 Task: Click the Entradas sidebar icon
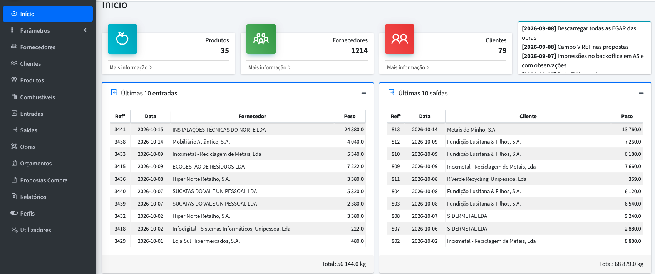[x=14, y=113]
